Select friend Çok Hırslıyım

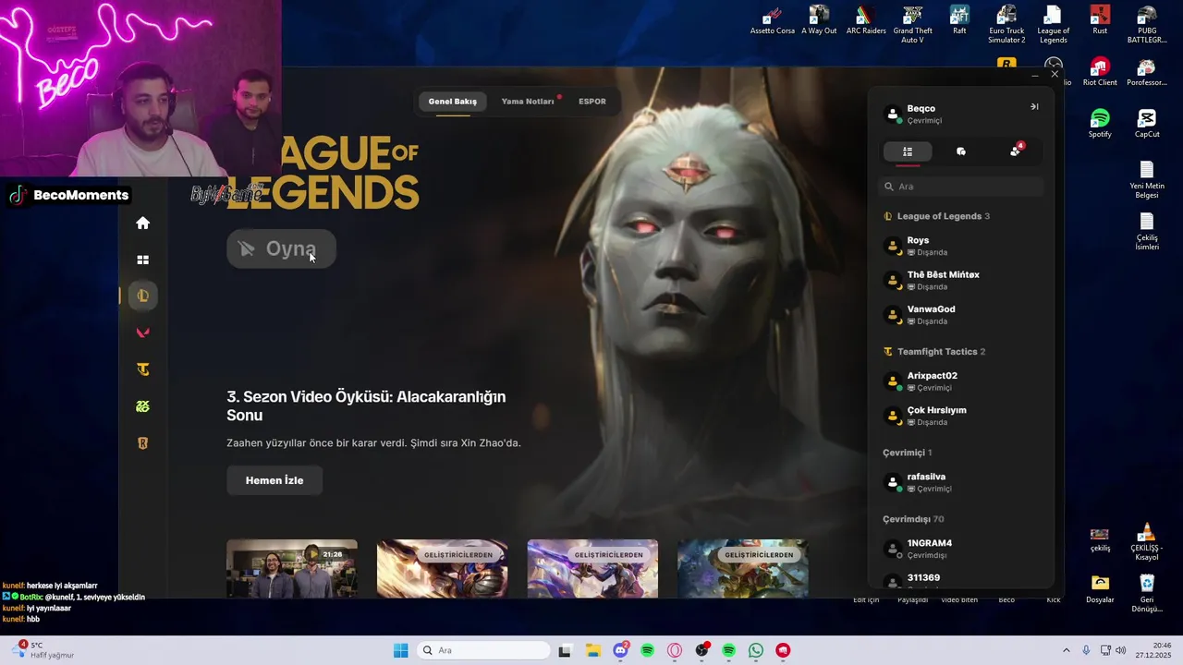point(961,416)
